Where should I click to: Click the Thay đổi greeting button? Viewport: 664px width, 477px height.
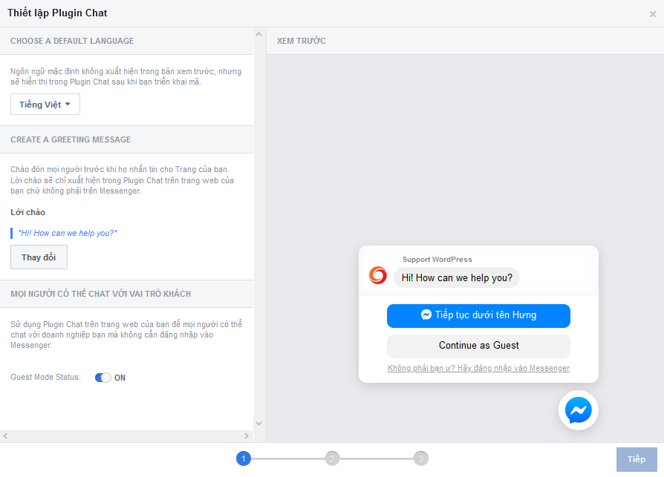(39, 257)
